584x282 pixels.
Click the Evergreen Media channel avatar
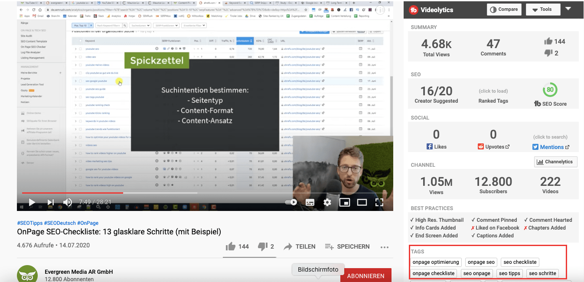[27, 273]
